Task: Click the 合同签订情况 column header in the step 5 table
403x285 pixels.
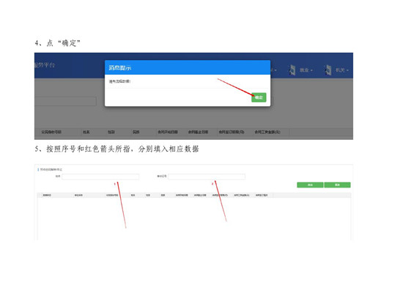Action: pos(262,196)
